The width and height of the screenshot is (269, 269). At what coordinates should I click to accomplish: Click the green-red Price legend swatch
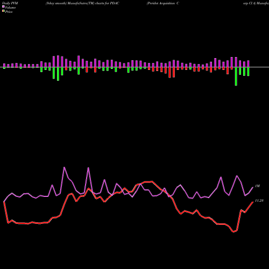3,11
